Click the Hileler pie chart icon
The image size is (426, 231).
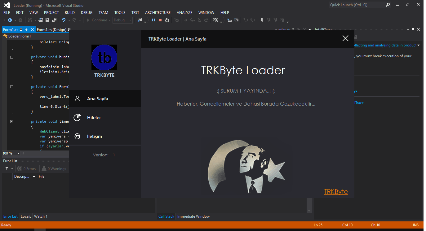click(77, 118)
